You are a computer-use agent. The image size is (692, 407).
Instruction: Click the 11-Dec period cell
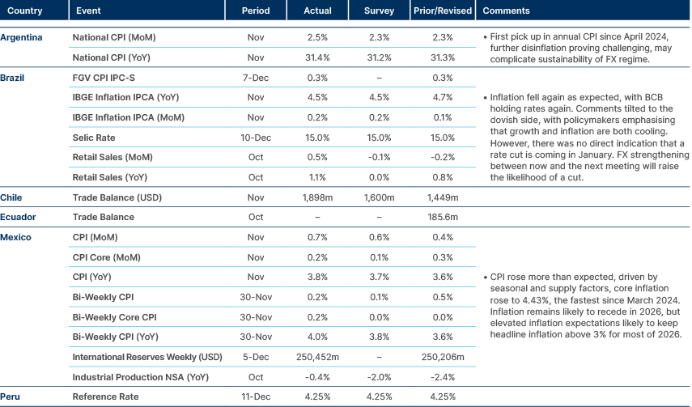click(x=256, y=396)
